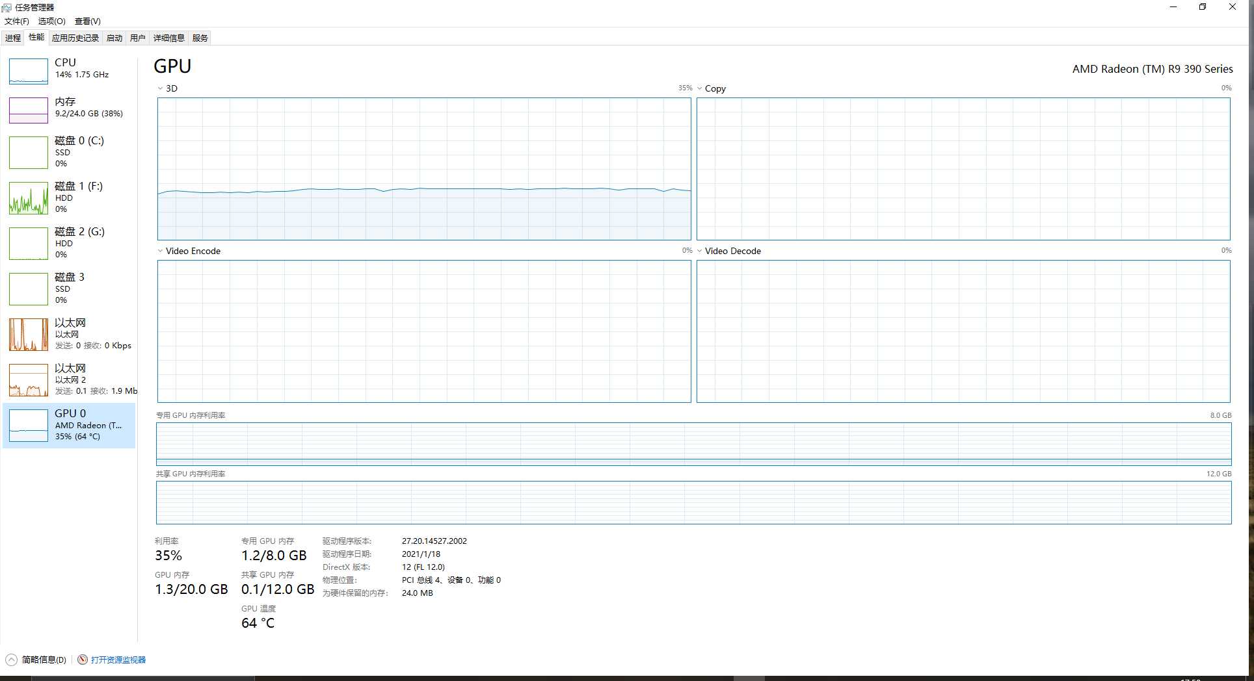
Task: Click the PCI 总线 4 location text
Action: 451,580
